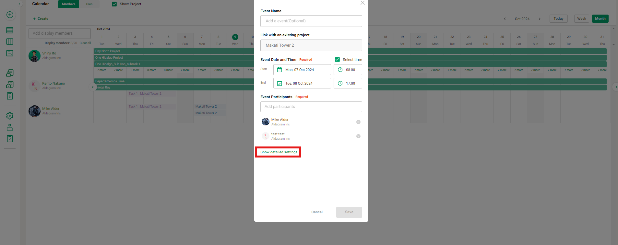Cancel the event dialog
The width and height of the screenshot is (618, 245).
coord(317,212)
